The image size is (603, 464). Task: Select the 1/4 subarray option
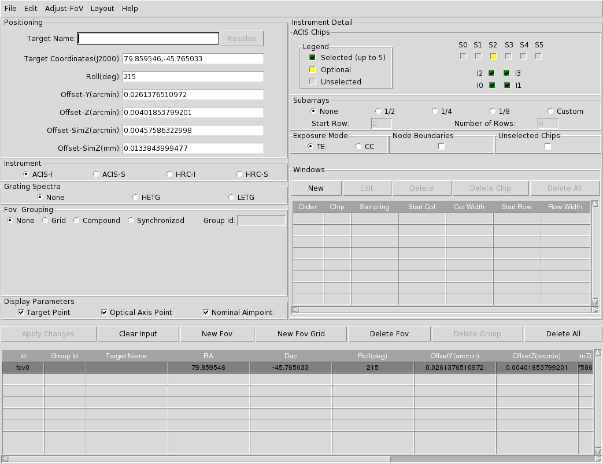[435, 112]
